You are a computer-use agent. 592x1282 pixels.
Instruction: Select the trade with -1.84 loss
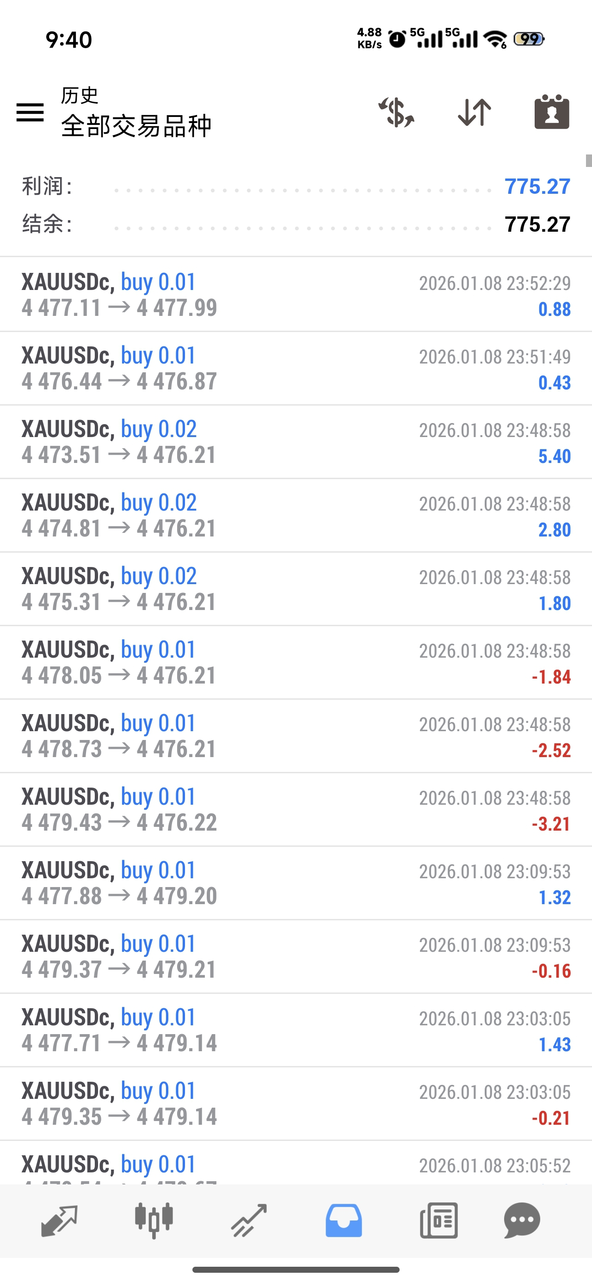click(296, 662)
